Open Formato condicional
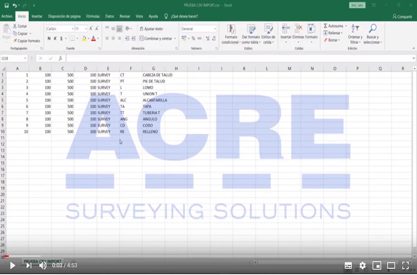 pyautogui.click(x=231, y=34)
